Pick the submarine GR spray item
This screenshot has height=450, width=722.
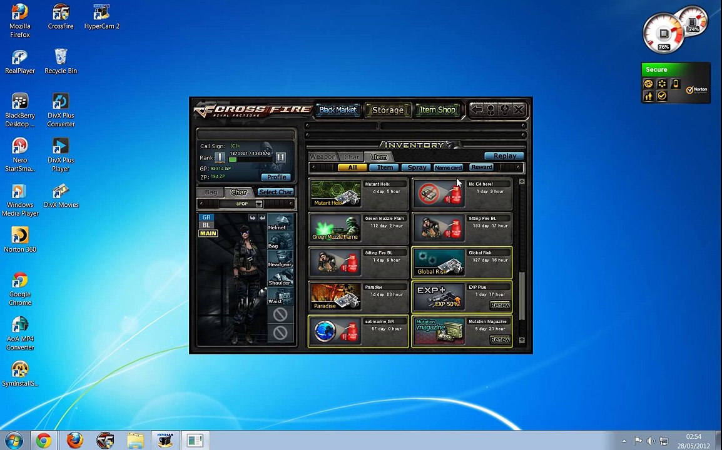pos(336,331)
